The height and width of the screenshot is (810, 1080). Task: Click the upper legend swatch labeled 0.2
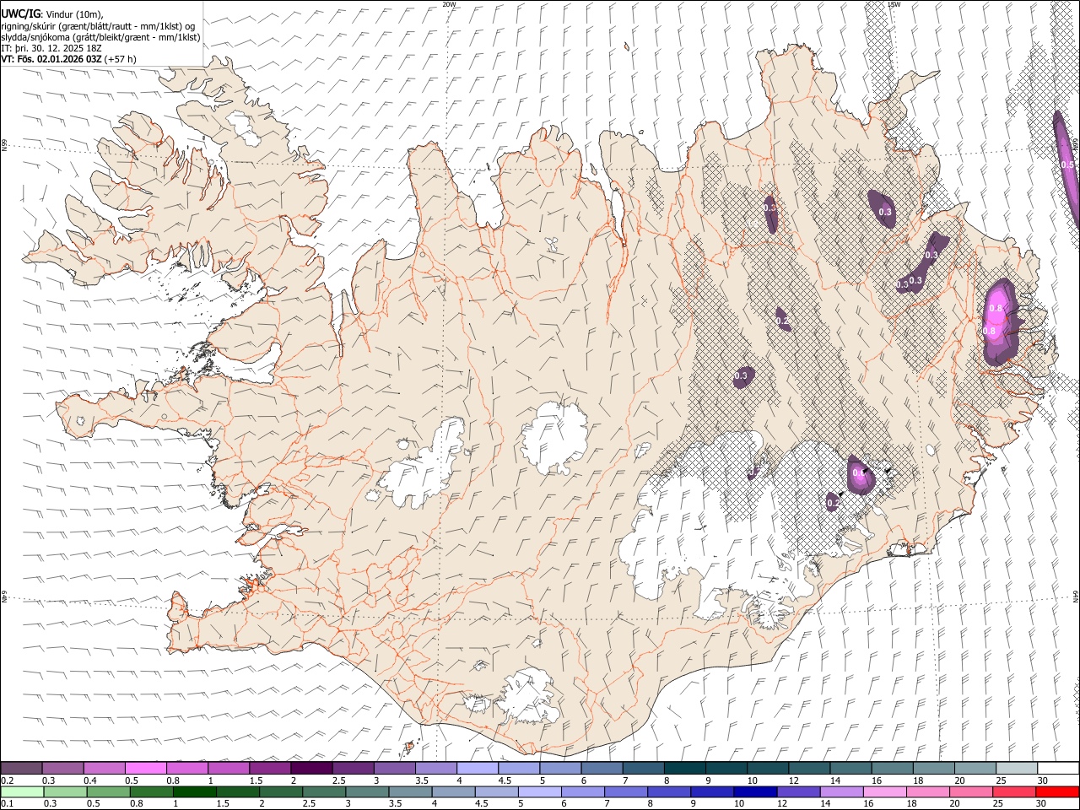[x=21, y=768]
